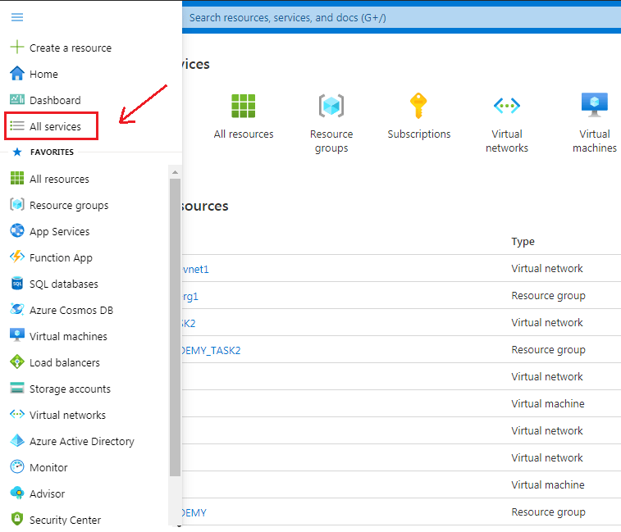Viewport: 621px width, 532px height.
Task: Click the Monitor gauge icon
Action: click(x=17, y=466)
